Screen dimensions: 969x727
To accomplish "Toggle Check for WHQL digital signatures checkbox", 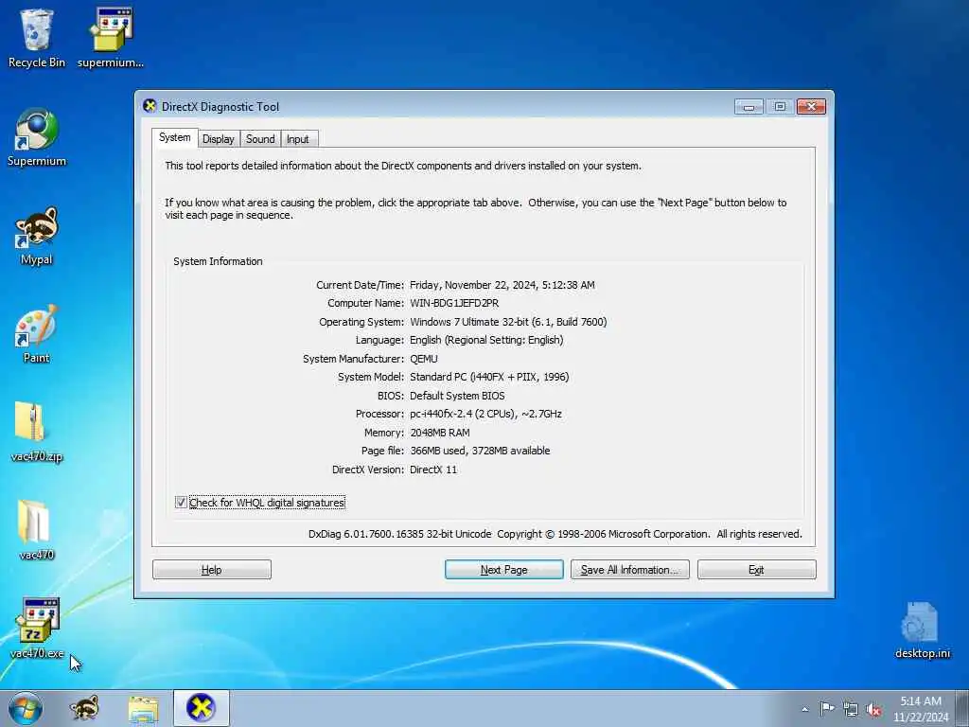I will [181, 503].
